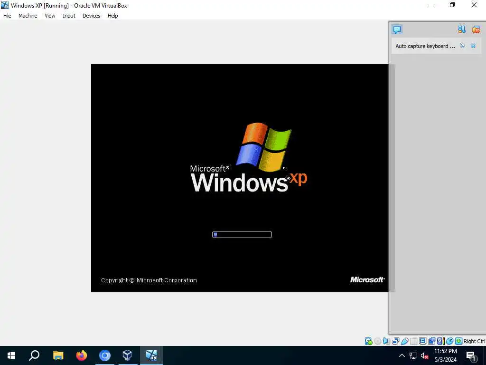Dismiss the Auto capture keyboard notification

(473, 46)
